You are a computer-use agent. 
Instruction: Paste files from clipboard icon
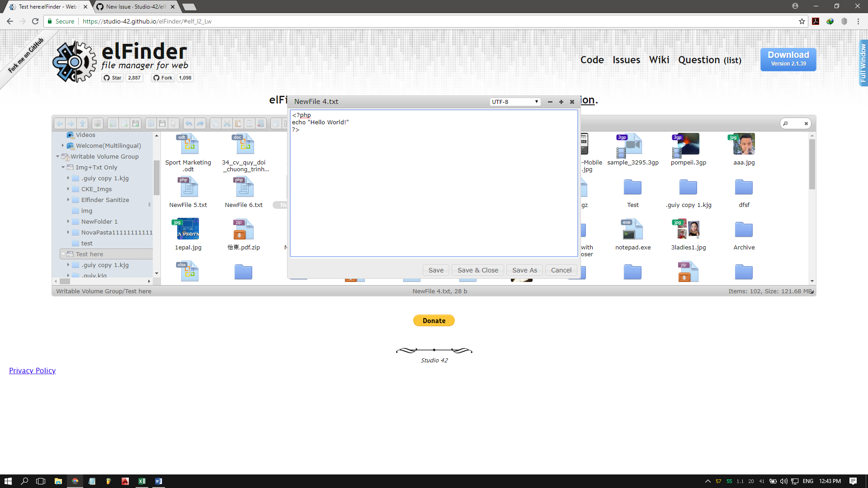click(x=238, y=123)
